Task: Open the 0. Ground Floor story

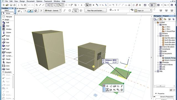Action: 168,31
